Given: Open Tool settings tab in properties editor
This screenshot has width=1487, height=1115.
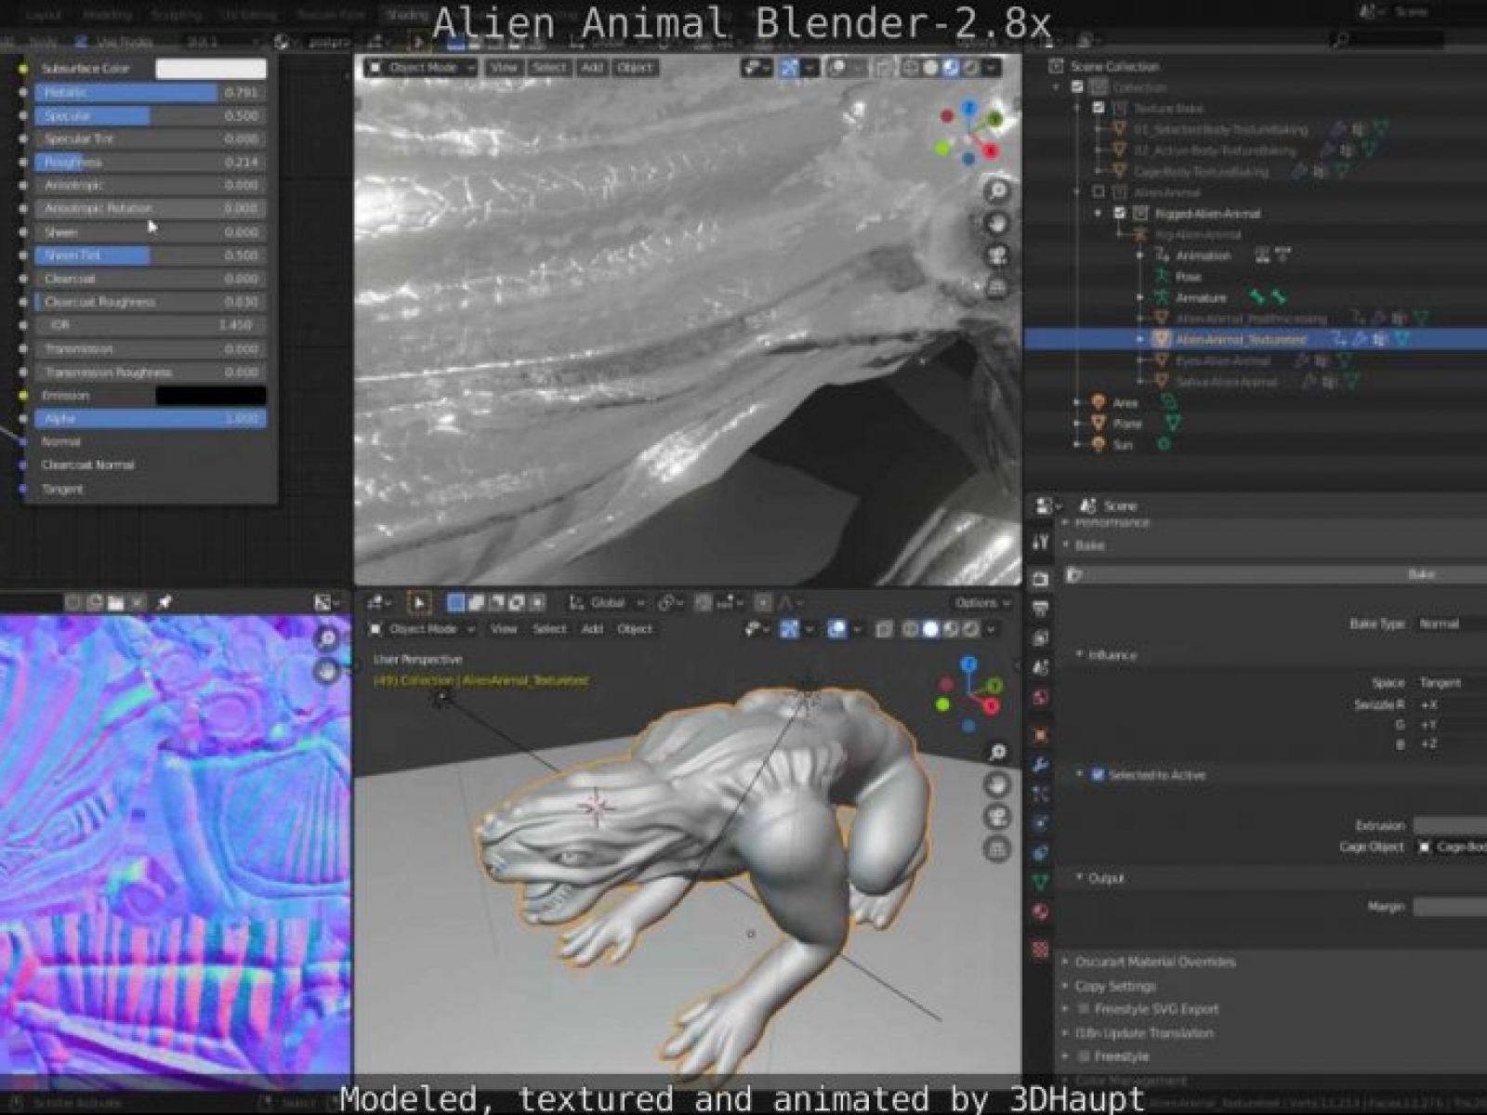Looking at the screenshot, I should coord(1040,541).
